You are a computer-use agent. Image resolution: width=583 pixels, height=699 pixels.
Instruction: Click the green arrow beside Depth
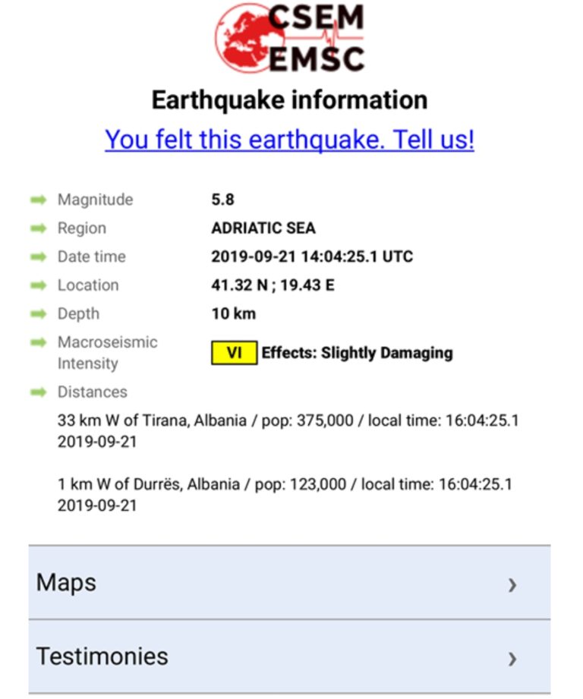click(x=38, y=313)
